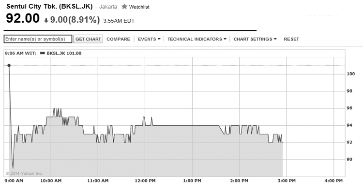
Task: Choose COMPARE in the chart toolbar
Action: pos(118,39)
